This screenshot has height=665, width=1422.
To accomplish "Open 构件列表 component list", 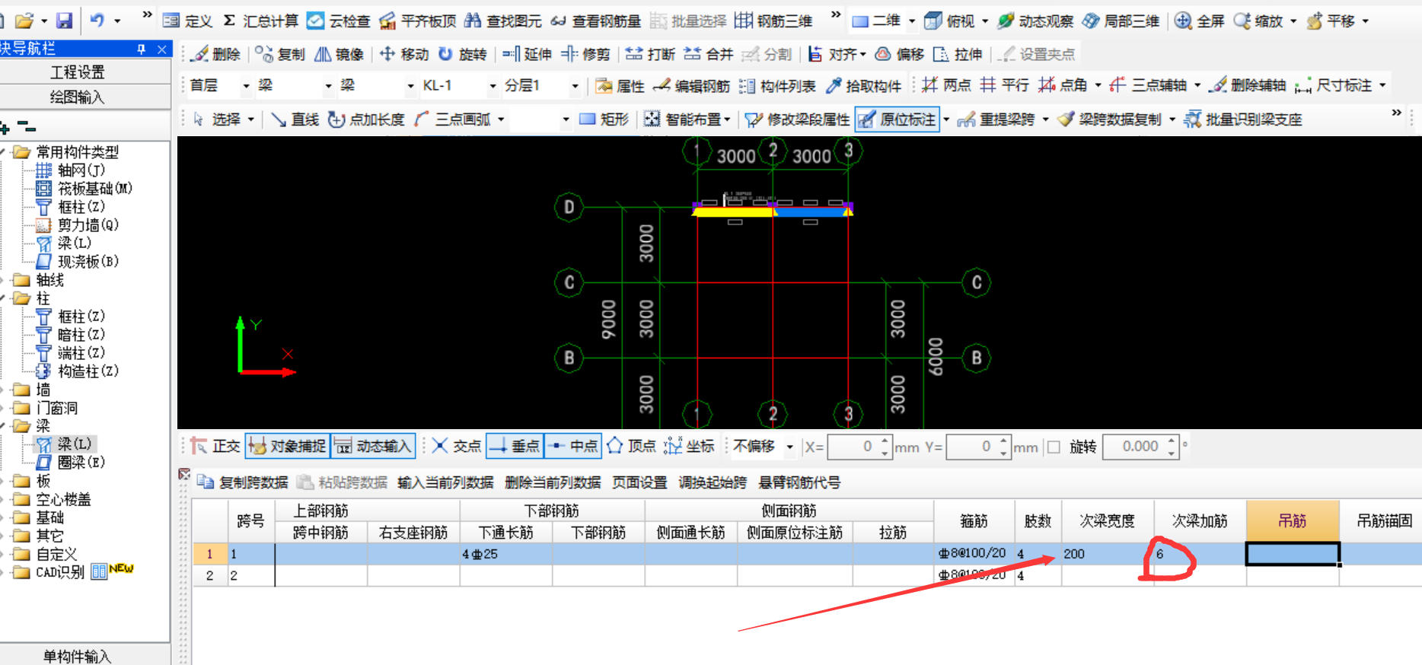I will point(777,86).
